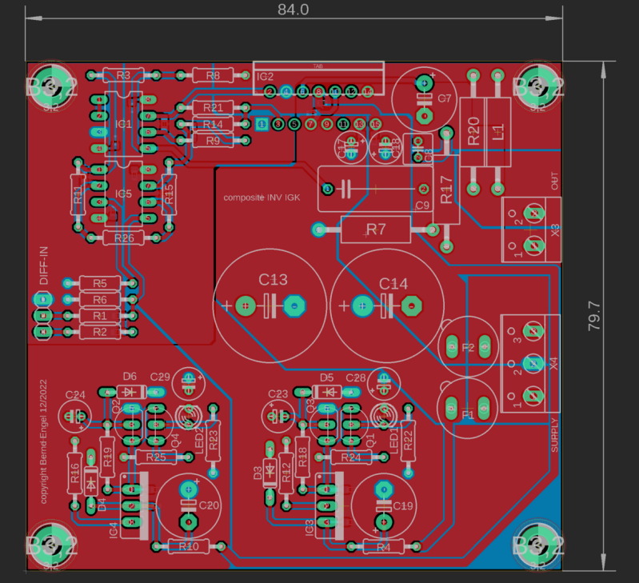This screenshot has width=639, height=583.
Task: Click fuse F2 footprint
Action: [468, 347]
